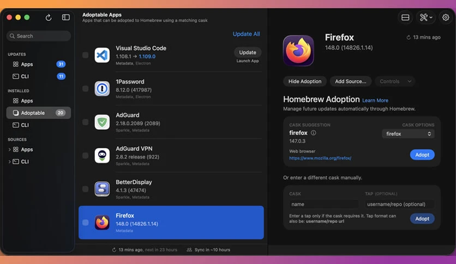Tick the BetterDisplay checkbox
This screenshot has height=264, width=456.
pos(85,189)
